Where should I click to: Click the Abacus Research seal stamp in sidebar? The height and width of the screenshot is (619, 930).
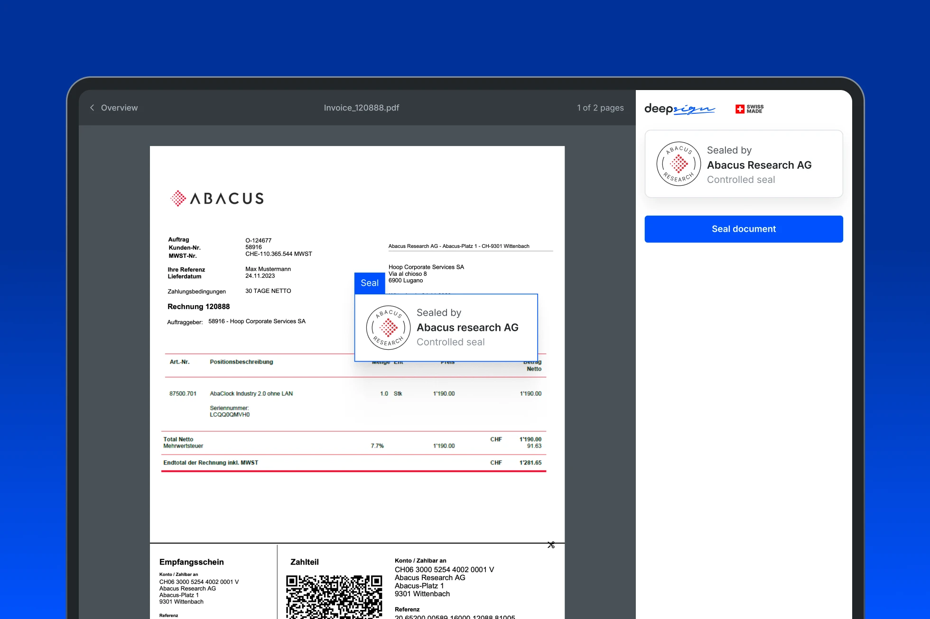pos(678,164)
